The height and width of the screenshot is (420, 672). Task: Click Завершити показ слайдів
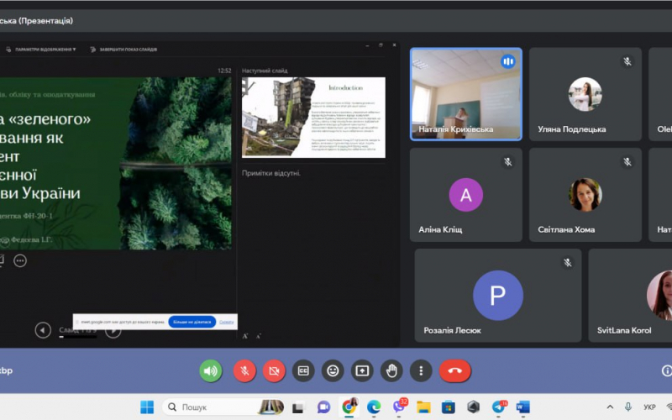(123, 50)
